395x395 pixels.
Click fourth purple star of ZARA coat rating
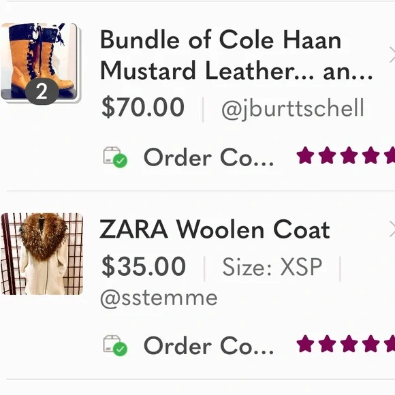(370, 343)
